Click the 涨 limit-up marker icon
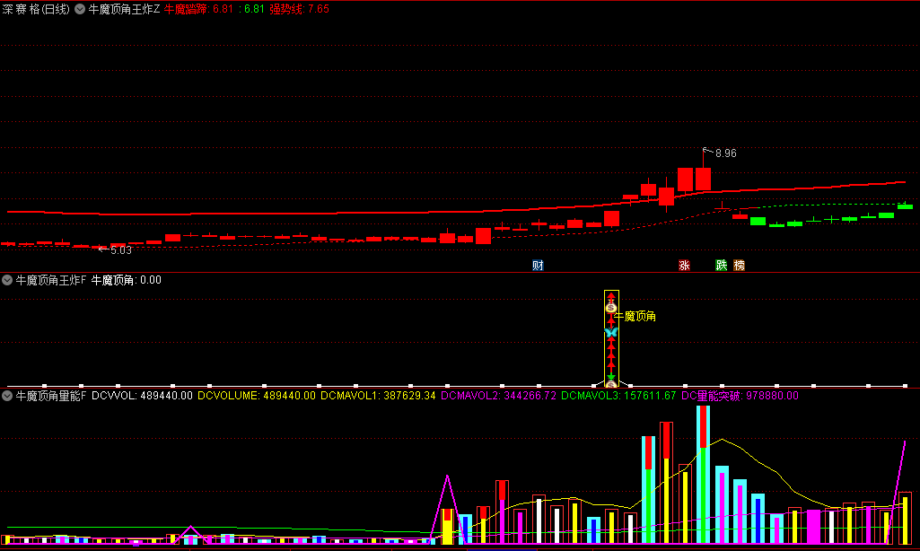920x551 pixels. [x=684, y=266]
